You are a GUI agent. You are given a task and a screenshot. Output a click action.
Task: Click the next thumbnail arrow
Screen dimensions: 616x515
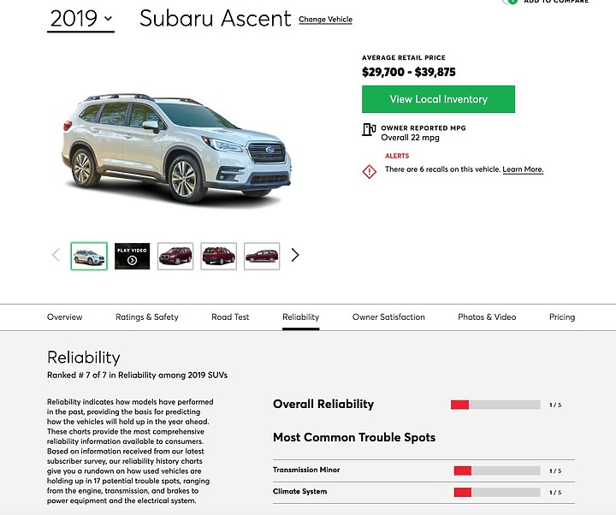[295, 255]
